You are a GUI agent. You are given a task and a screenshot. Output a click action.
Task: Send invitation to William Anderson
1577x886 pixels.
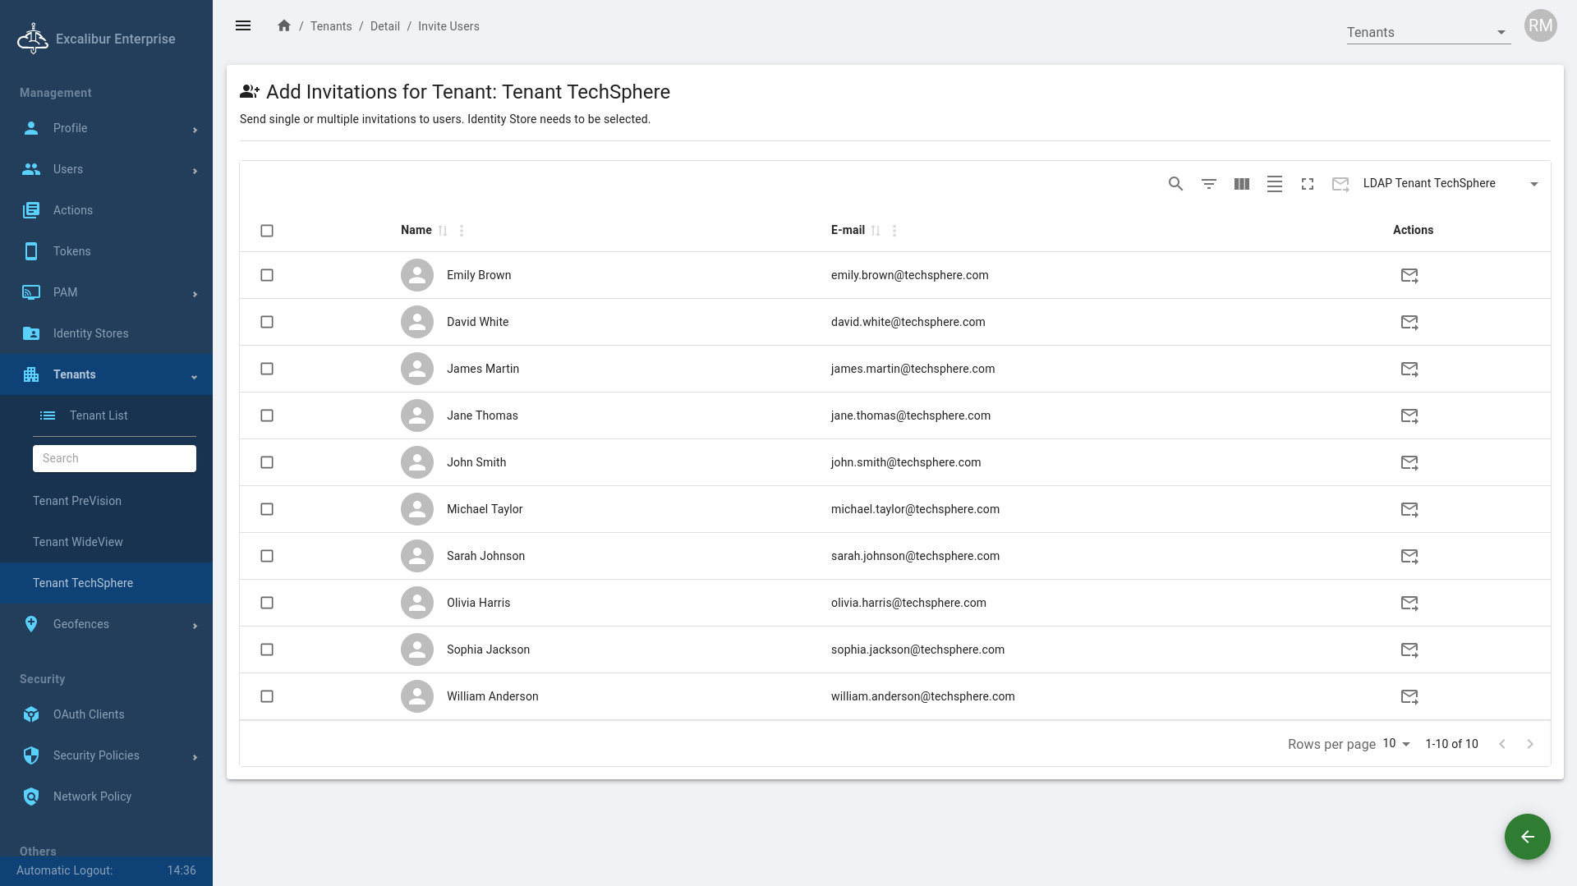(x=1409, y=696)
